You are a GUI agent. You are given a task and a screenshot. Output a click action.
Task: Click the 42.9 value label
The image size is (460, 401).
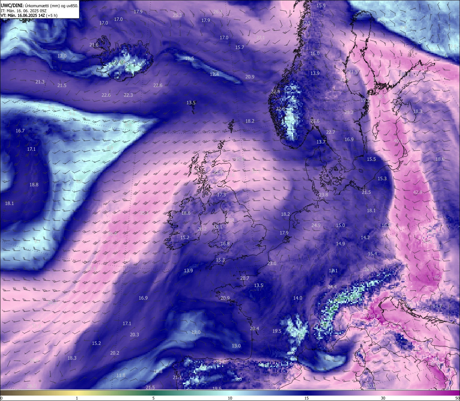coord(418,192)
